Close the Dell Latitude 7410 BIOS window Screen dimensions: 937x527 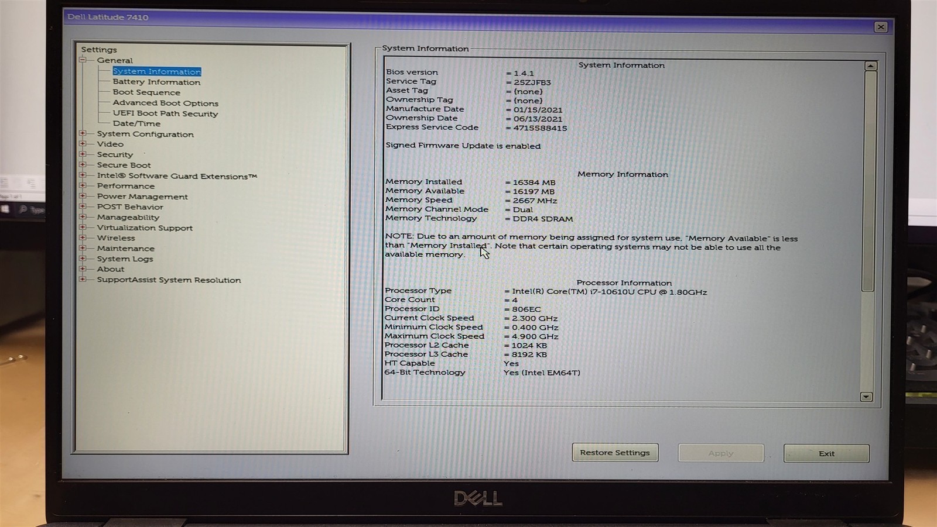[881, 27]
